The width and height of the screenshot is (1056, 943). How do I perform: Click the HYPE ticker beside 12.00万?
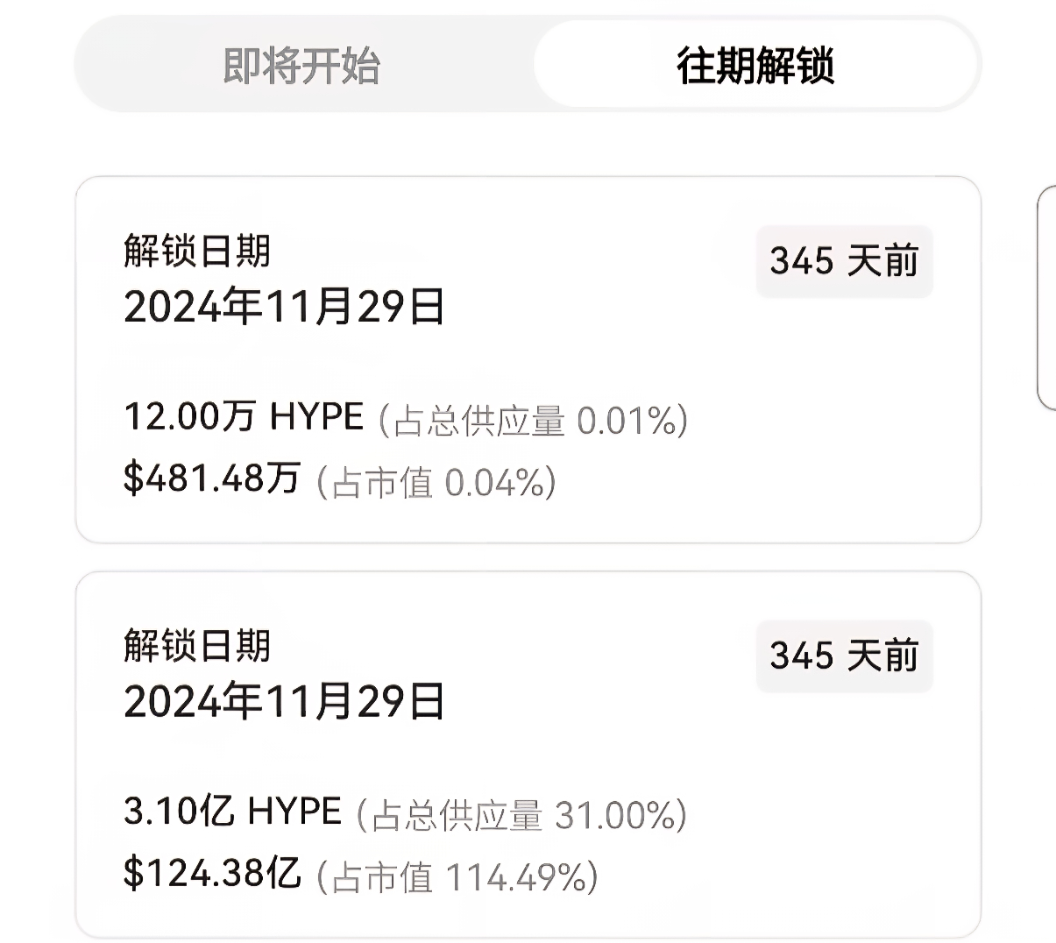point(316,417)
